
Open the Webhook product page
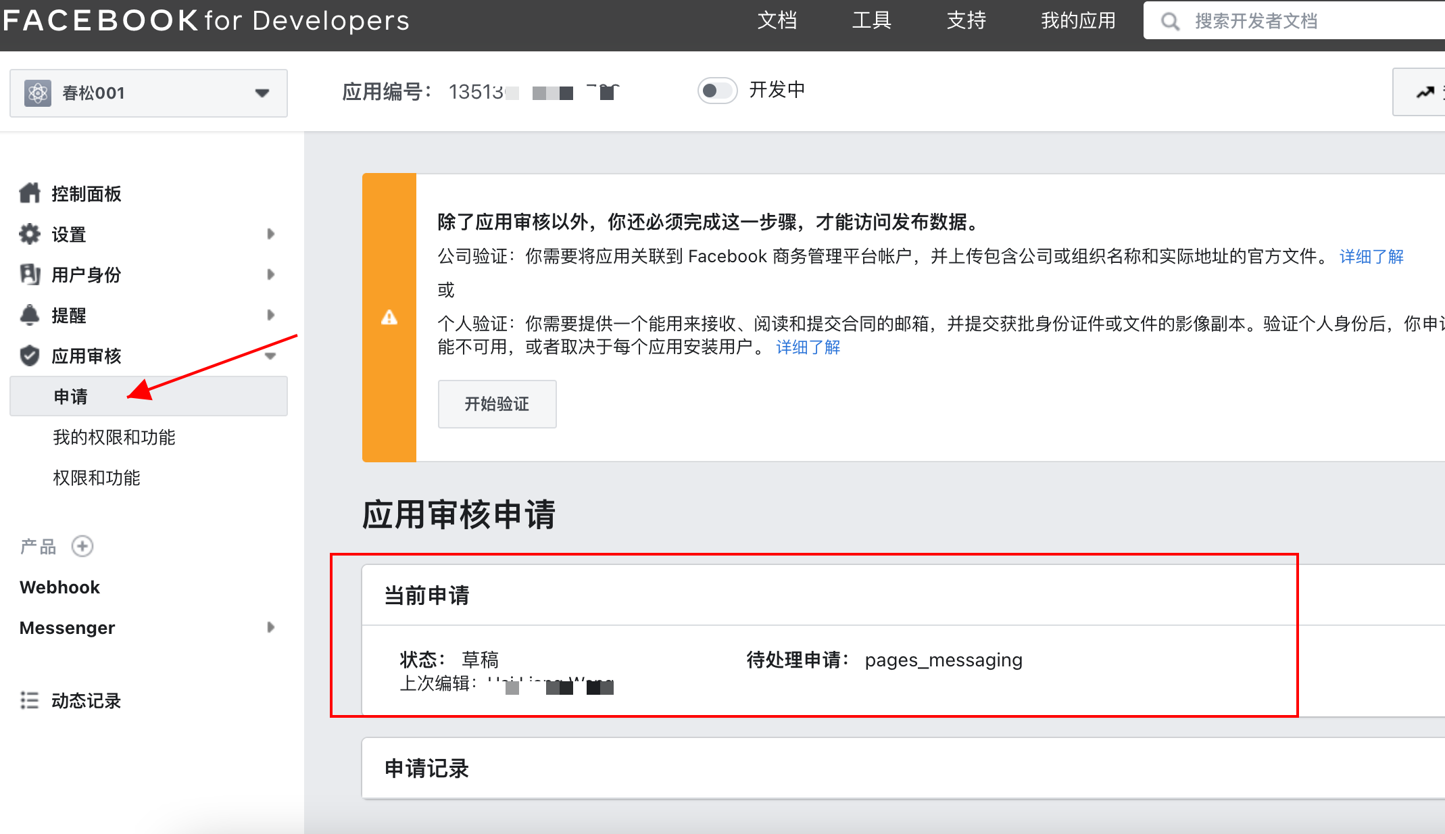point(59,587)
